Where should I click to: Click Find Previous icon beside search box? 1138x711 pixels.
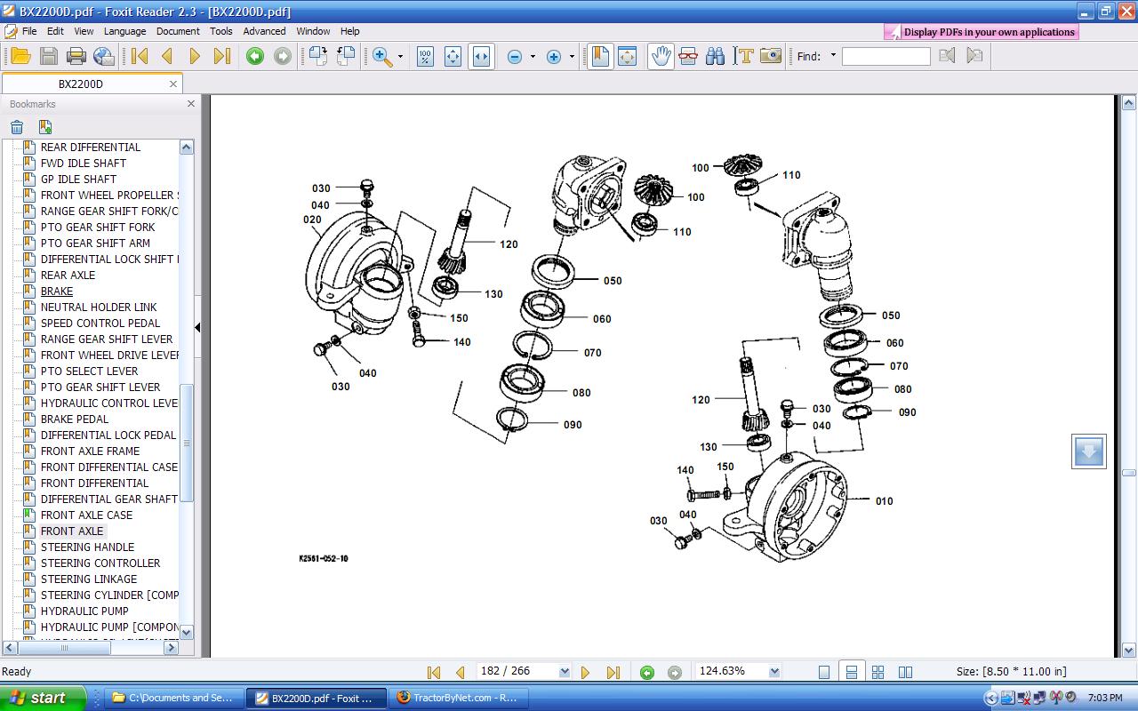(947, 55)
